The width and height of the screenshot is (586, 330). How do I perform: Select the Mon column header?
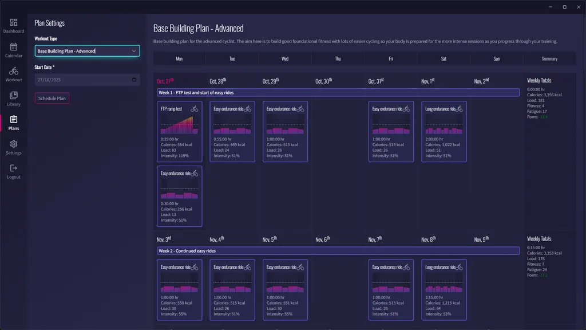(179, 58)
